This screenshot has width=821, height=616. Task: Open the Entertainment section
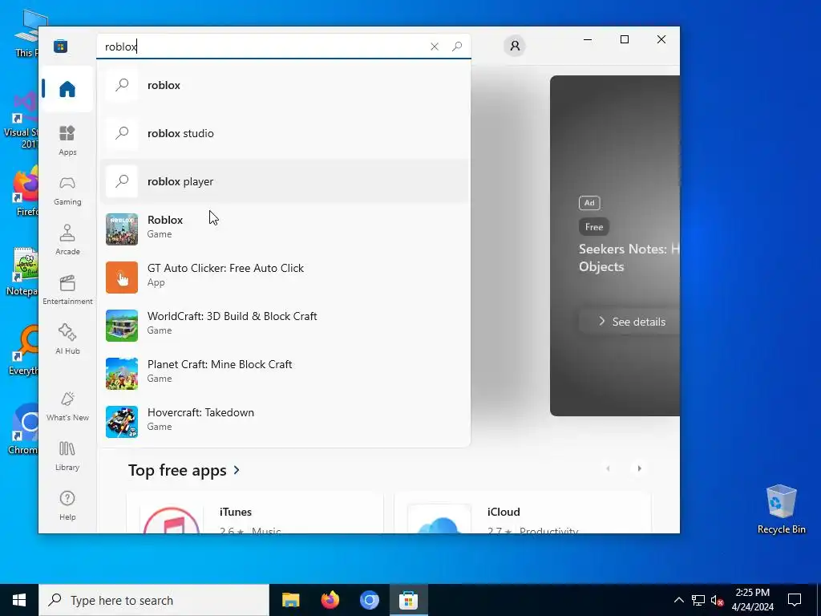point(67,290)
